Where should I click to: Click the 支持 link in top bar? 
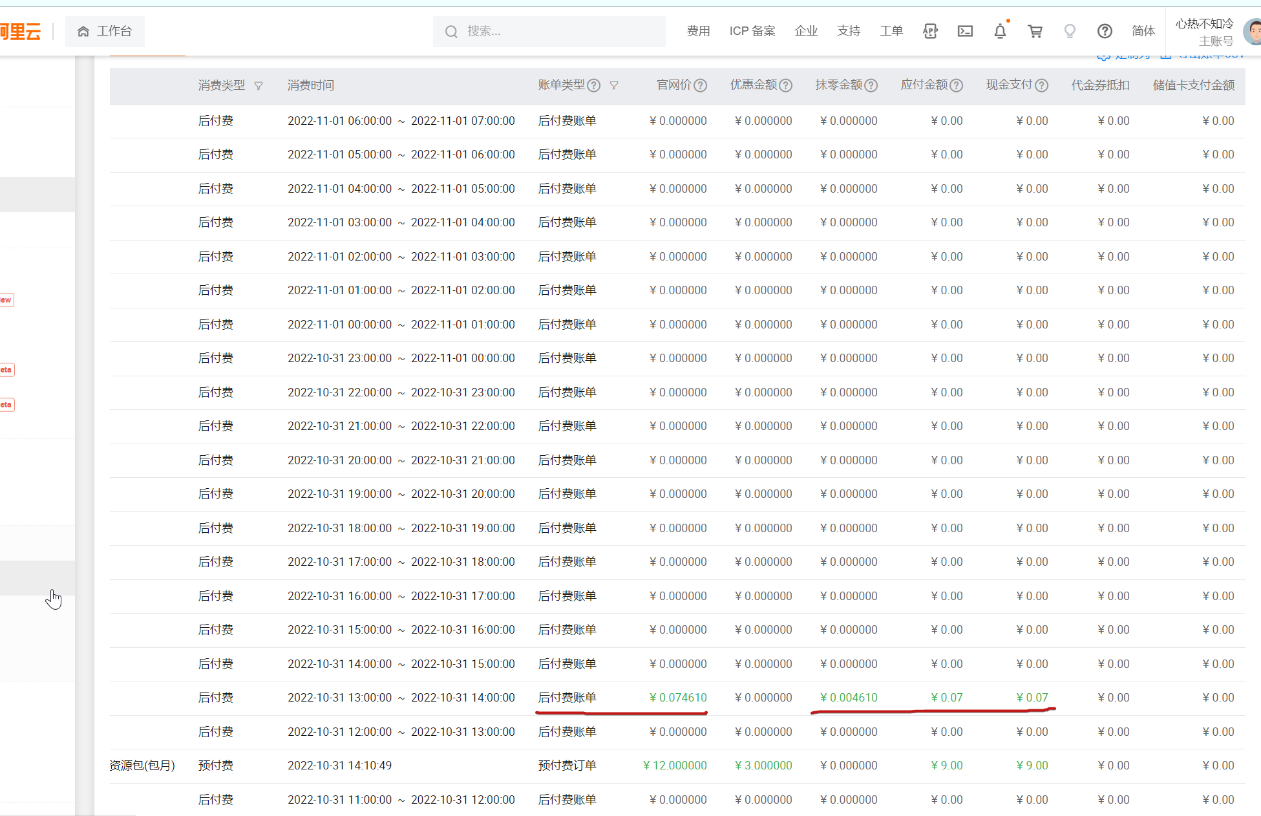848,31
